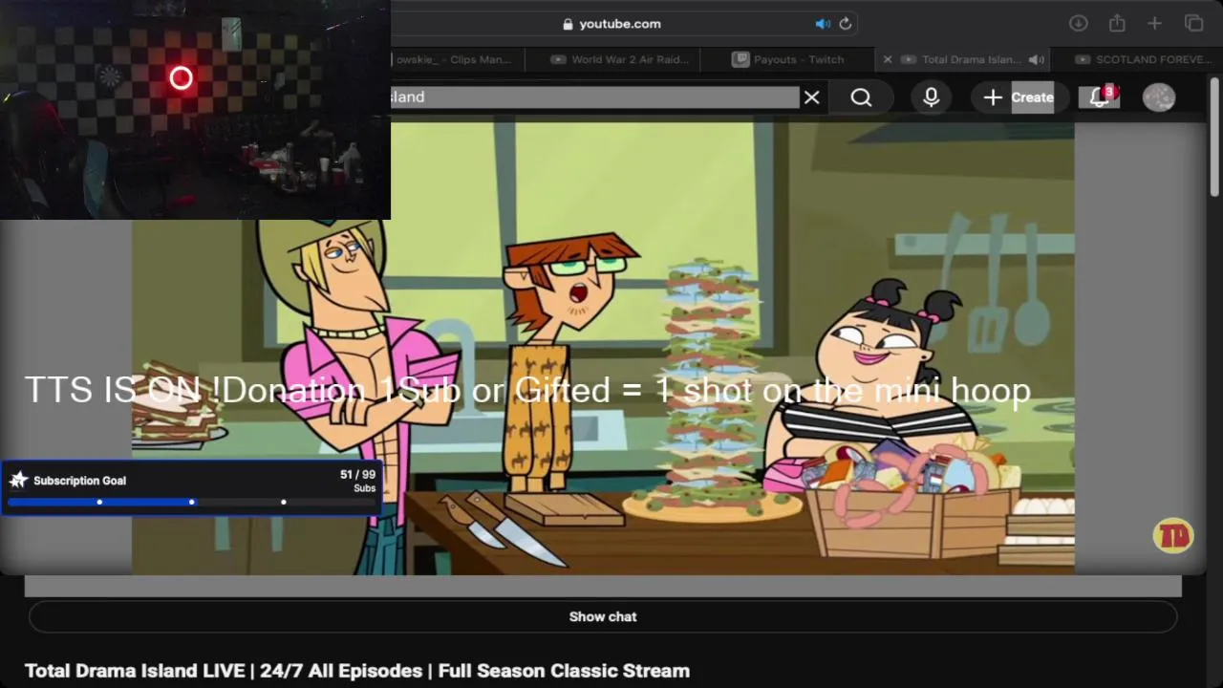Open the Create menu button
The width and height of the screenshot is (1223, 688).
(x=1019, y=97)
